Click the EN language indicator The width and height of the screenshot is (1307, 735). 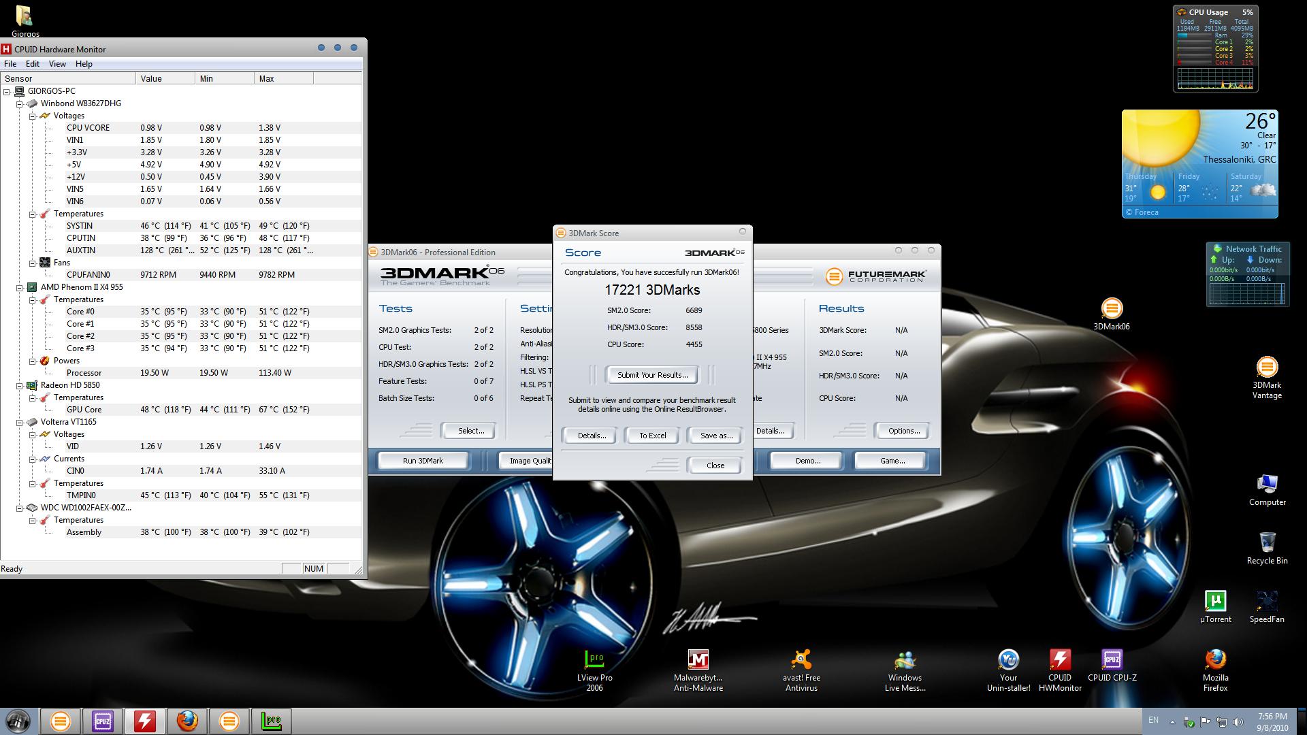click(1153, 720)
